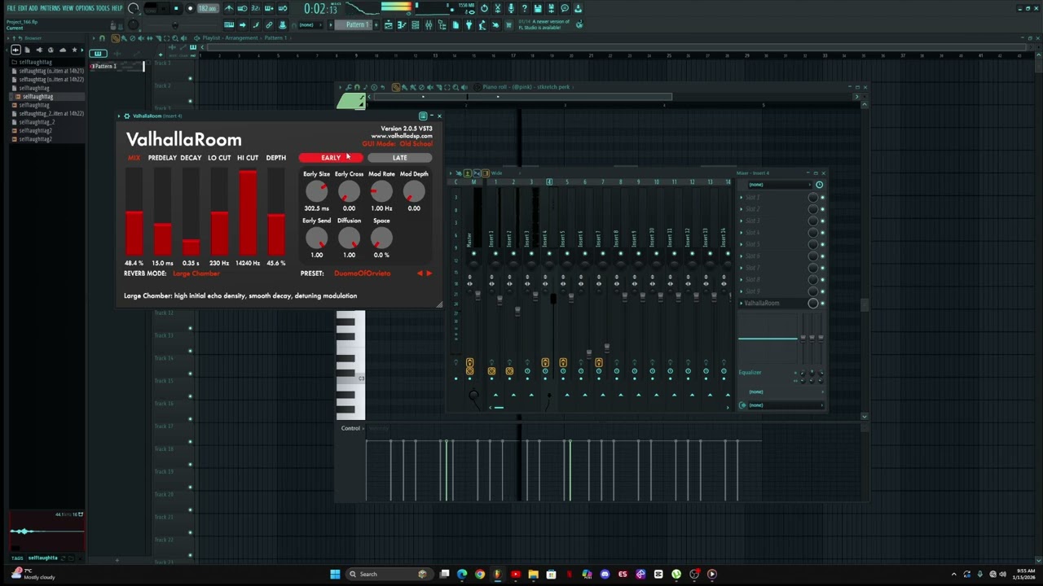Open the PATTERNS menu
The image size is (1043, 586).
[x=50, y=8]
